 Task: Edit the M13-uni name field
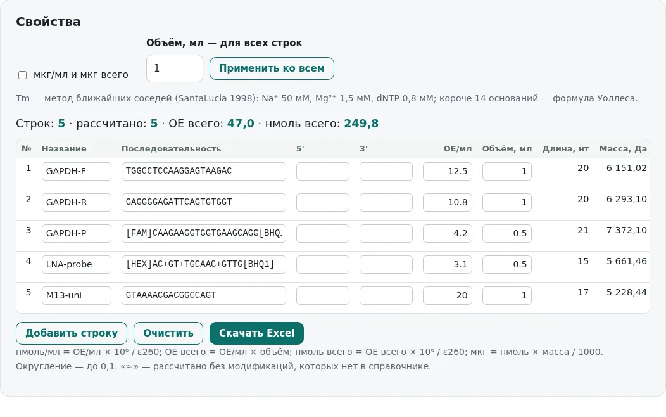pyautogui.click(x=77, y=295)
